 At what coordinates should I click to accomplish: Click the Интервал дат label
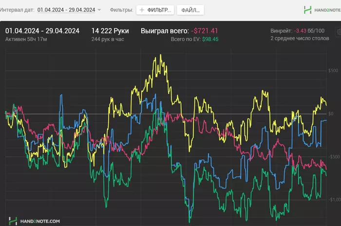[17, 10]
